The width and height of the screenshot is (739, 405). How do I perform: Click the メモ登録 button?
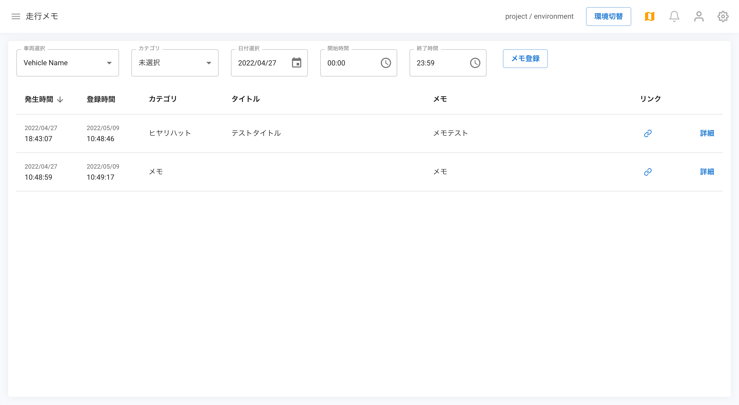click(x=525, y=59)
